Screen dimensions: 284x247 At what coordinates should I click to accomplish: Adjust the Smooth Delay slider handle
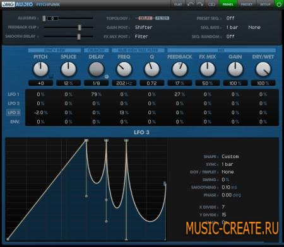tap(79, 37)
